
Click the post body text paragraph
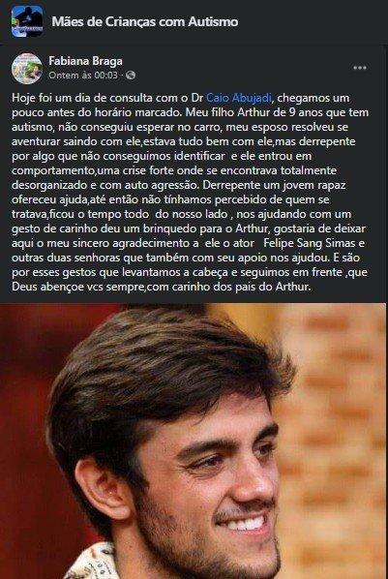coord(190,193)
